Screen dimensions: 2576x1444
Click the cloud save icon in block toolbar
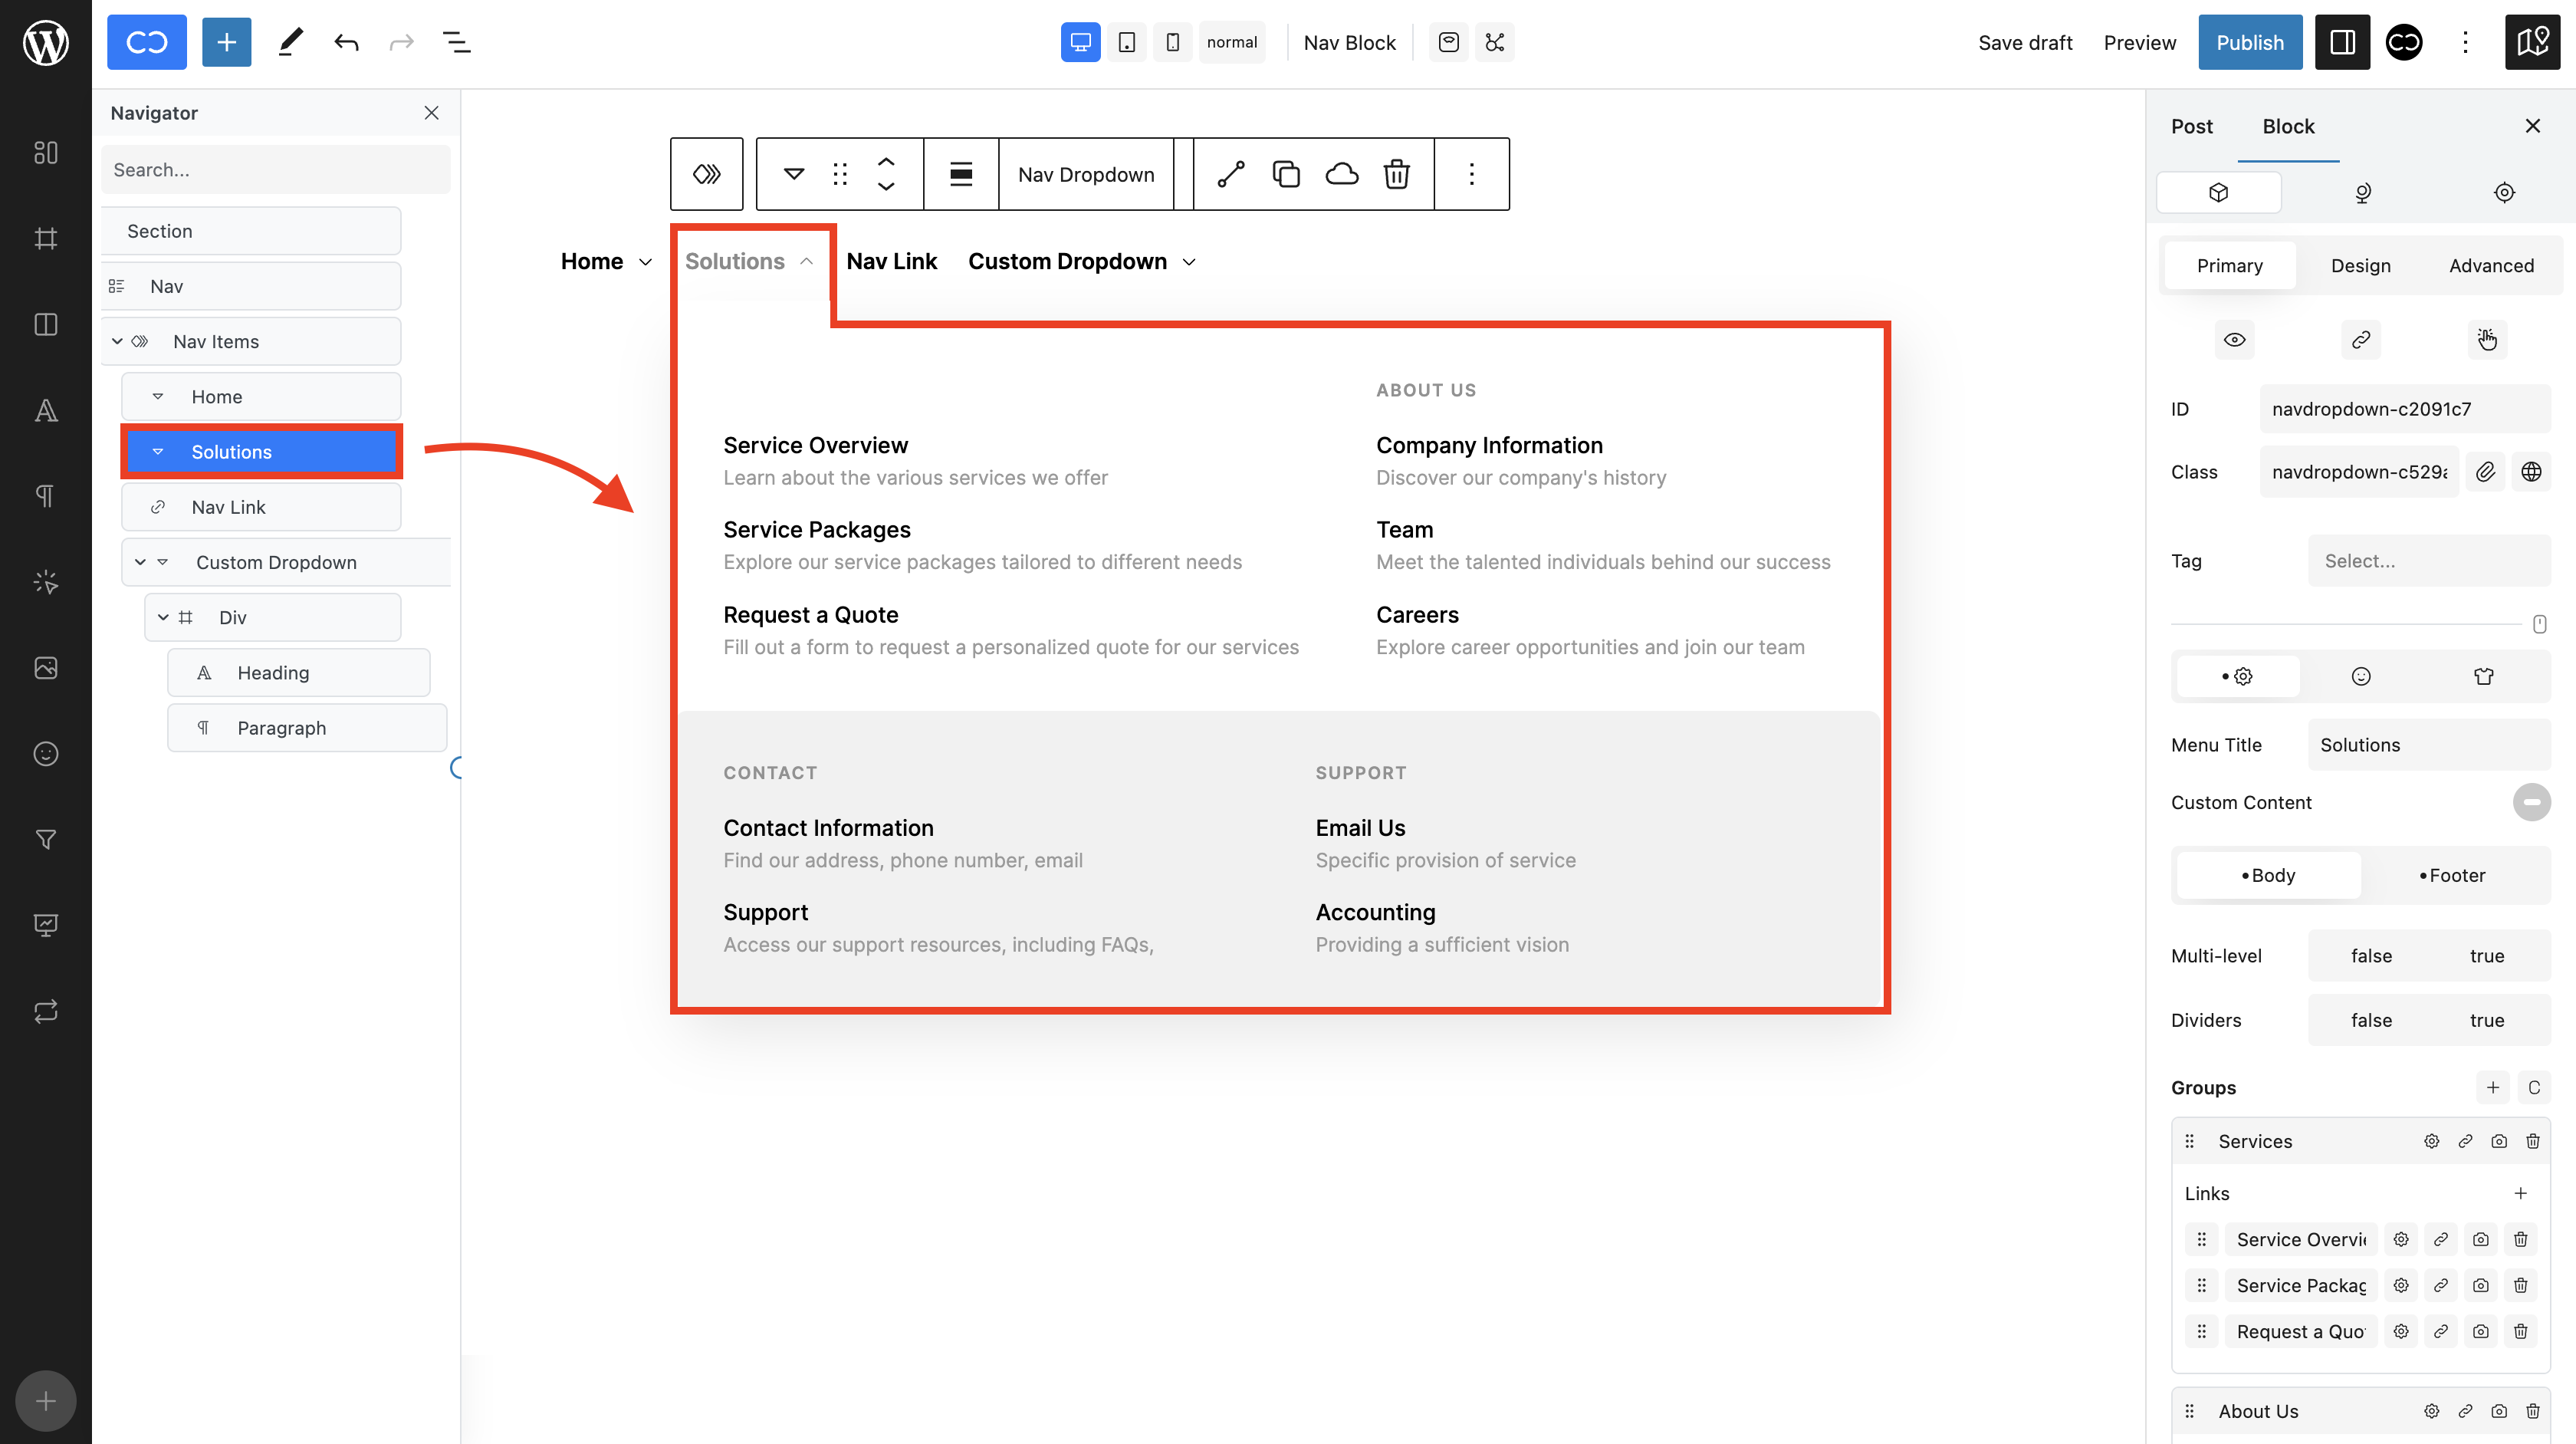point(1341,174)
